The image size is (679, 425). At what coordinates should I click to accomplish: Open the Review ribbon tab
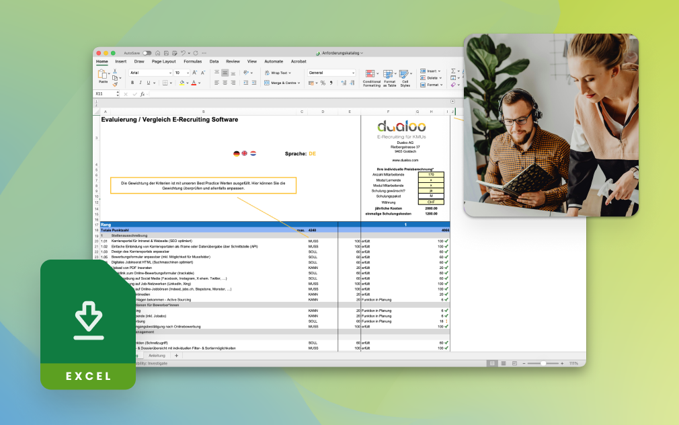pyautogui.click(x=233, y=61)
